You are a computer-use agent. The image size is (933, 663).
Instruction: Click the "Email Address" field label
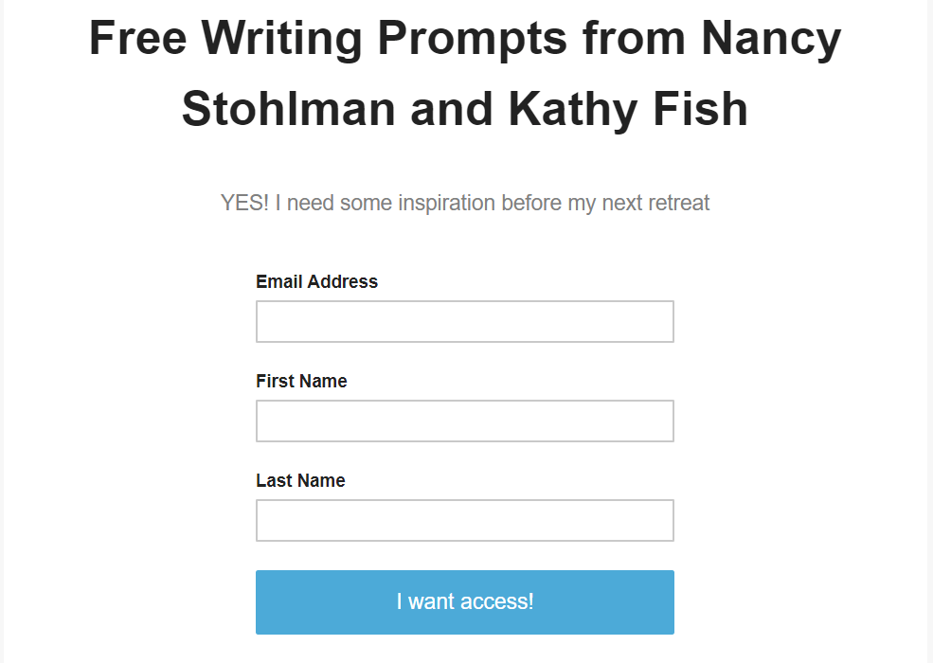point(316,281)
